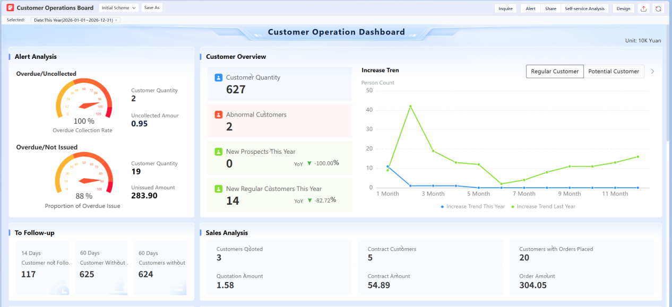Select the Regular Customer tab
Image resolution: width=672 pixels, height=307 pixels.
pos(555,72)
